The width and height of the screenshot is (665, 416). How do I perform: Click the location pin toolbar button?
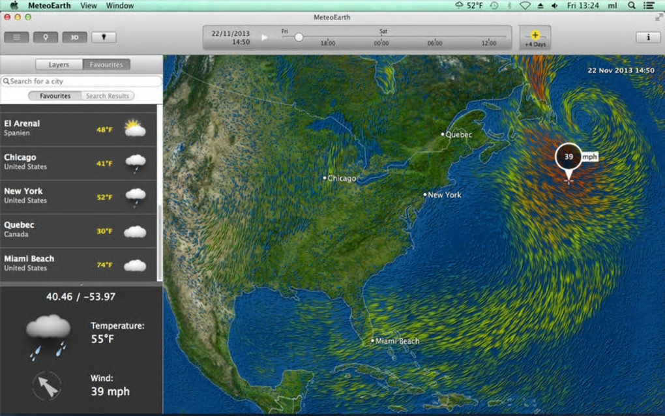pos(46,37)
